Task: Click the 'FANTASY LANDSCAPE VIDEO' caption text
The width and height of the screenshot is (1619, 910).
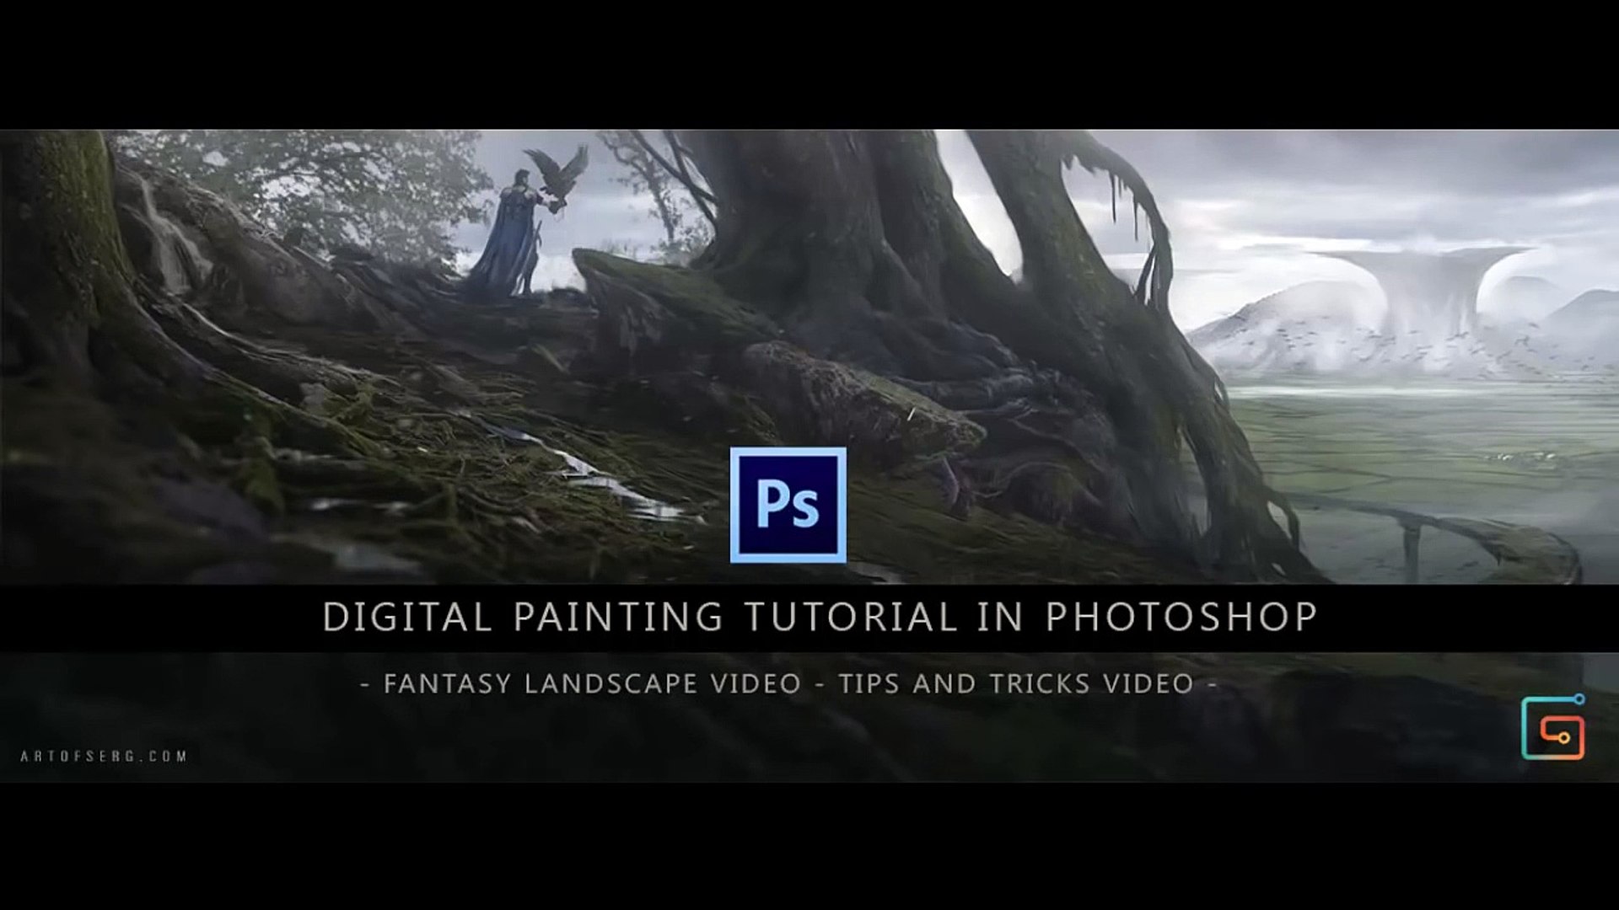Action: click(x=592, y=683)
